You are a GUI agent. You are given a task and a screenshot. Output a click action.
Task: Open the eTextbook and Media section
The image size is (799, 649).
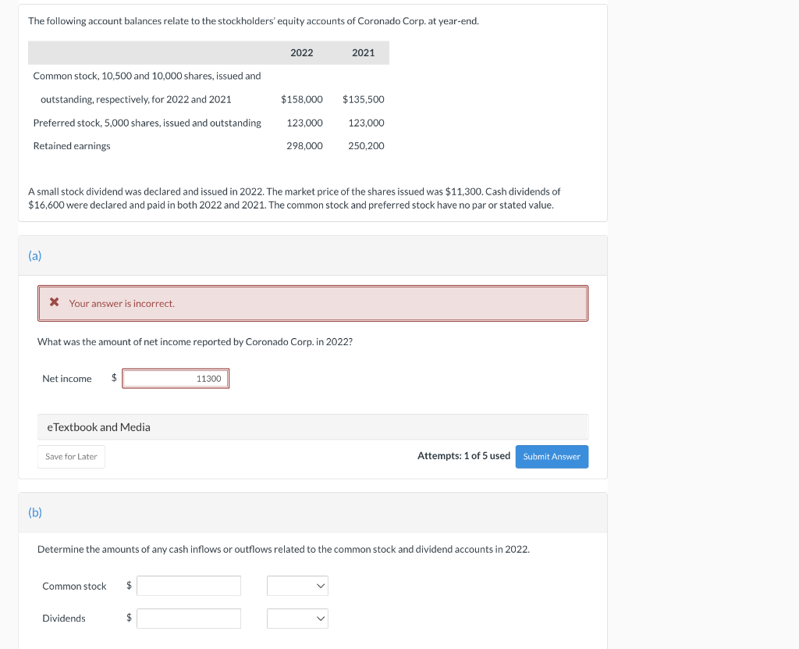pyautogui.click(x=313, y=427)
